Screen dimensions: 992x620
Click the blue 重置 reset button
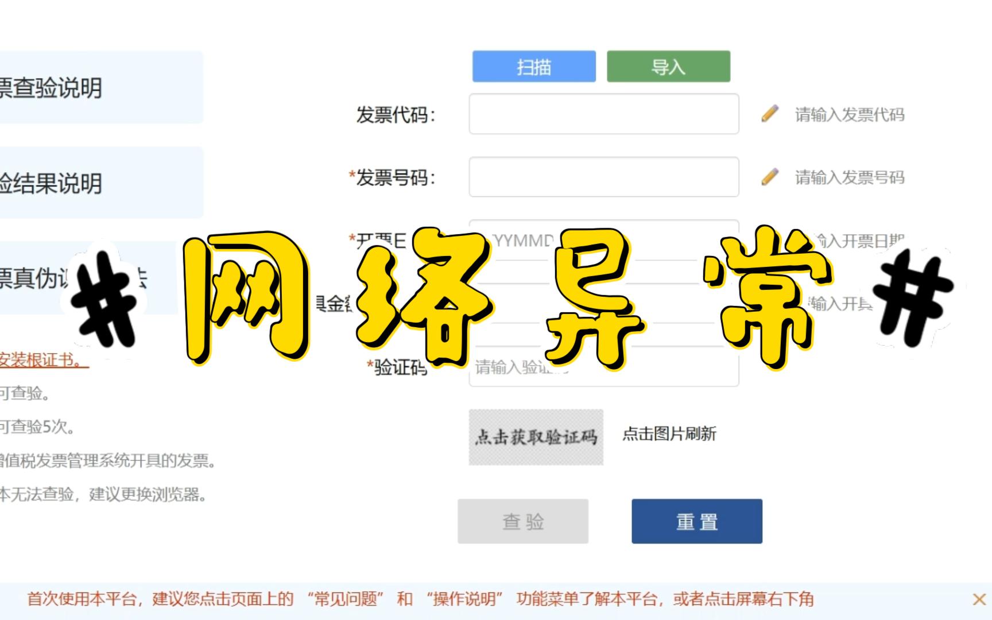point(697,521)
